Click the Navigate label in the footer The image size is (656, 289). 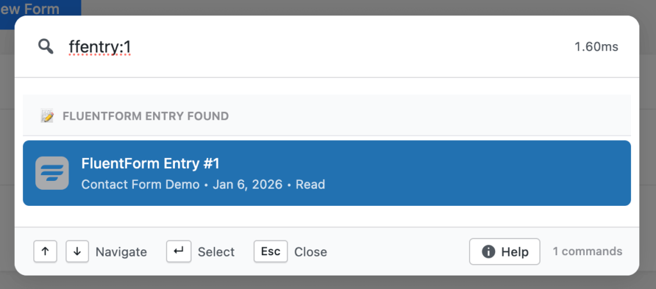point(121,252)
